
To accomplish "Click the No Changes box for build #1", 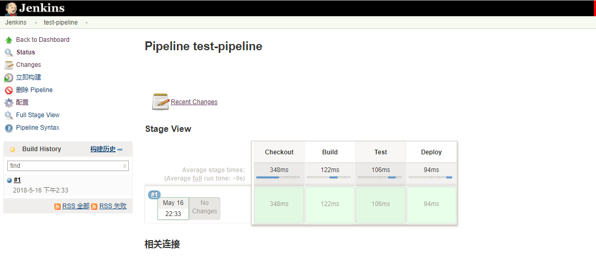I will [205, 208].
